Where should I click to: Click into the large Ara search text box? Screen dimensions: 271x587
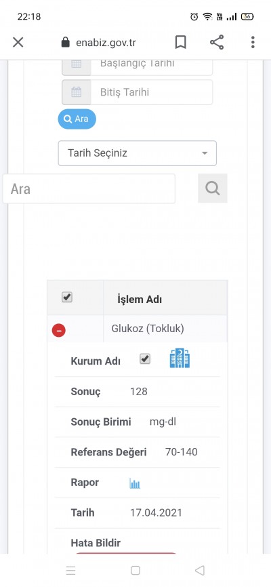89,188
